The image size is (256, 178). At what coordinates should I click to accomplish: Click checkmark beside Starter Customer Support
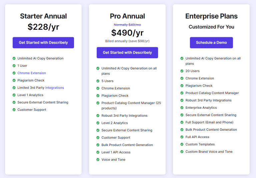click(x=14, y=110)
